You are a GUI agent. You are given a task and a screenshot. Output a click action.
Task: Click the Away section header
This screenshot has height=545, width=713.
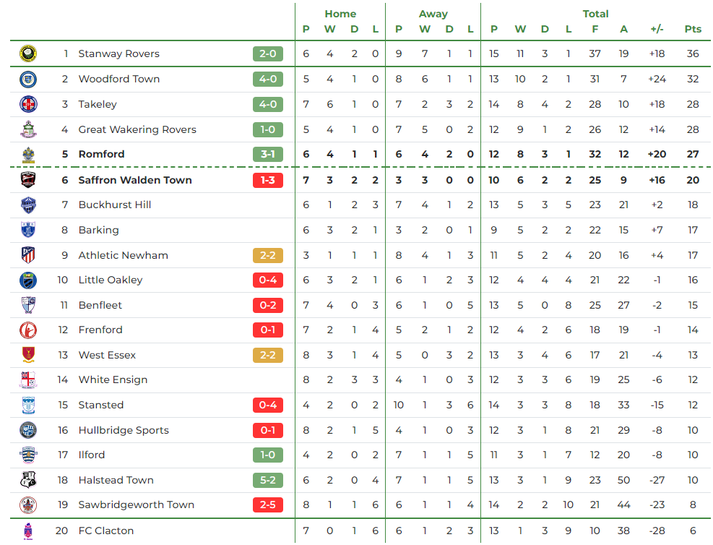433,14
